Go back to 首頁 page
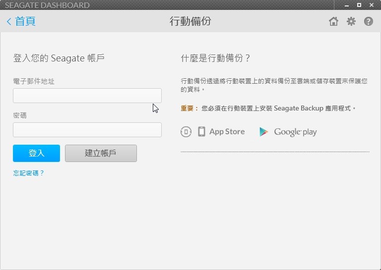The image size is (381, 270). (21, 21)
